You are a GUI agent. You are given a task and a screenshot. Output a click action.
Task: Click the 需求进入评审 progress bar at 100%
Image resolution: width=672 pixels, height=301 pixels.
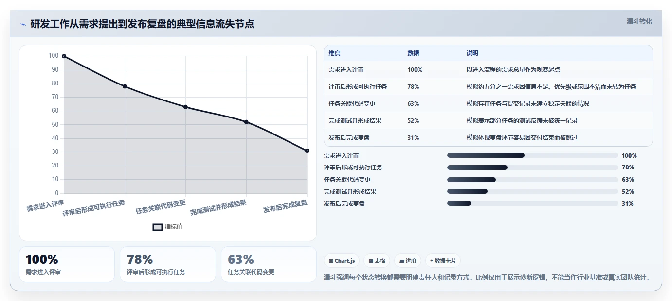[x=532, y=155]
